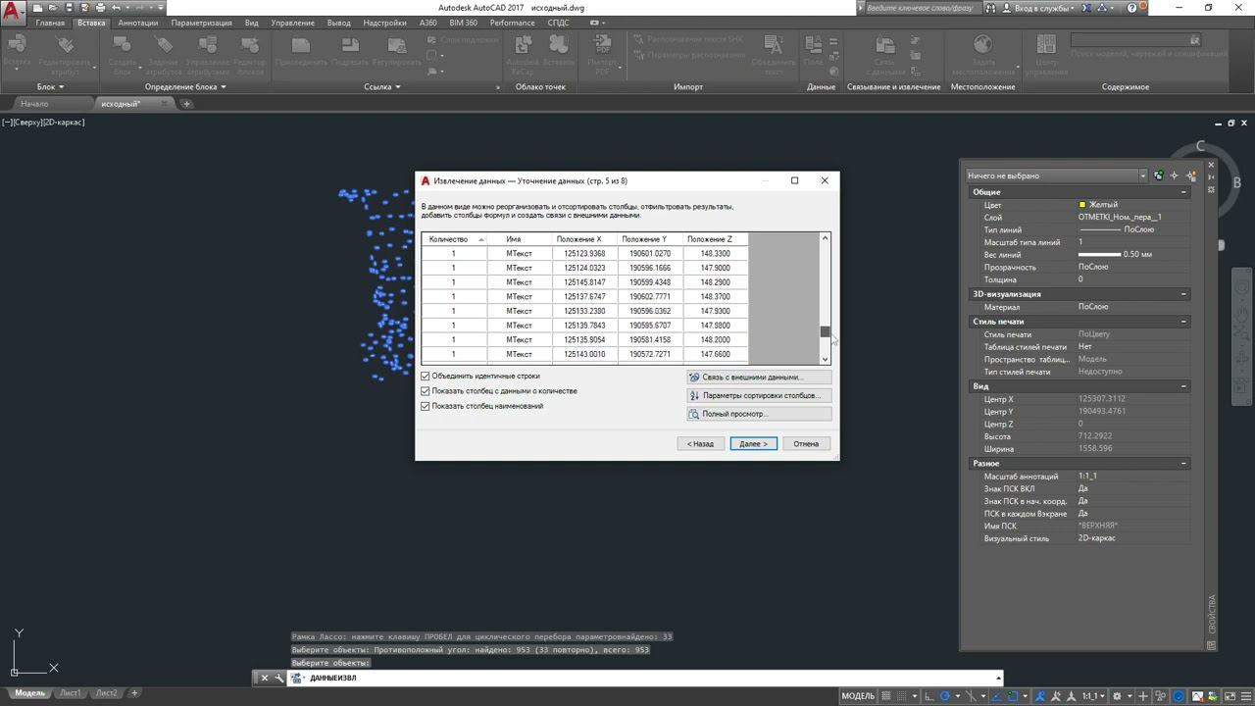The image size is (1255, 706).
Task: Click the Open file icon in quick access toolbar
Action: 55,8
